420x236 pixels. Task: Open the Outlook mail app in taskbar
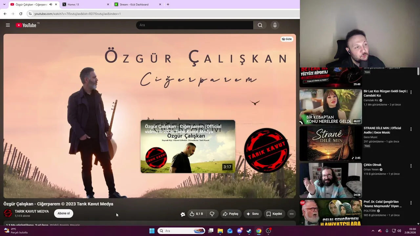(x=230, y=231)
